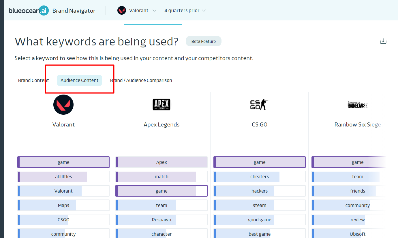Select keyword community under Valorant
The image size is (398, 238).
63,233
